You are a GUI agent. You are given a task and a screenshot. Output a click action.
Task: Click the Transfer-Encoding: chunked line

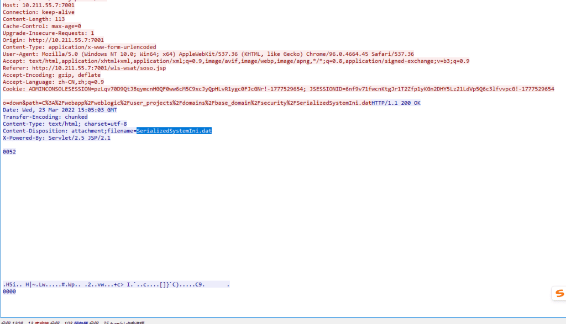click(45, 117)
